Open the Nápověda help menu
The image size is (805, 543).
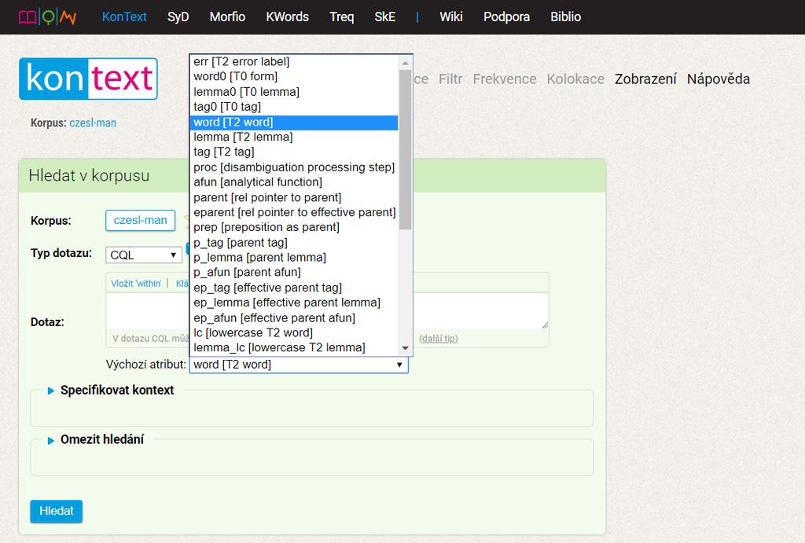pyautogui.click(x=719, y=79)
